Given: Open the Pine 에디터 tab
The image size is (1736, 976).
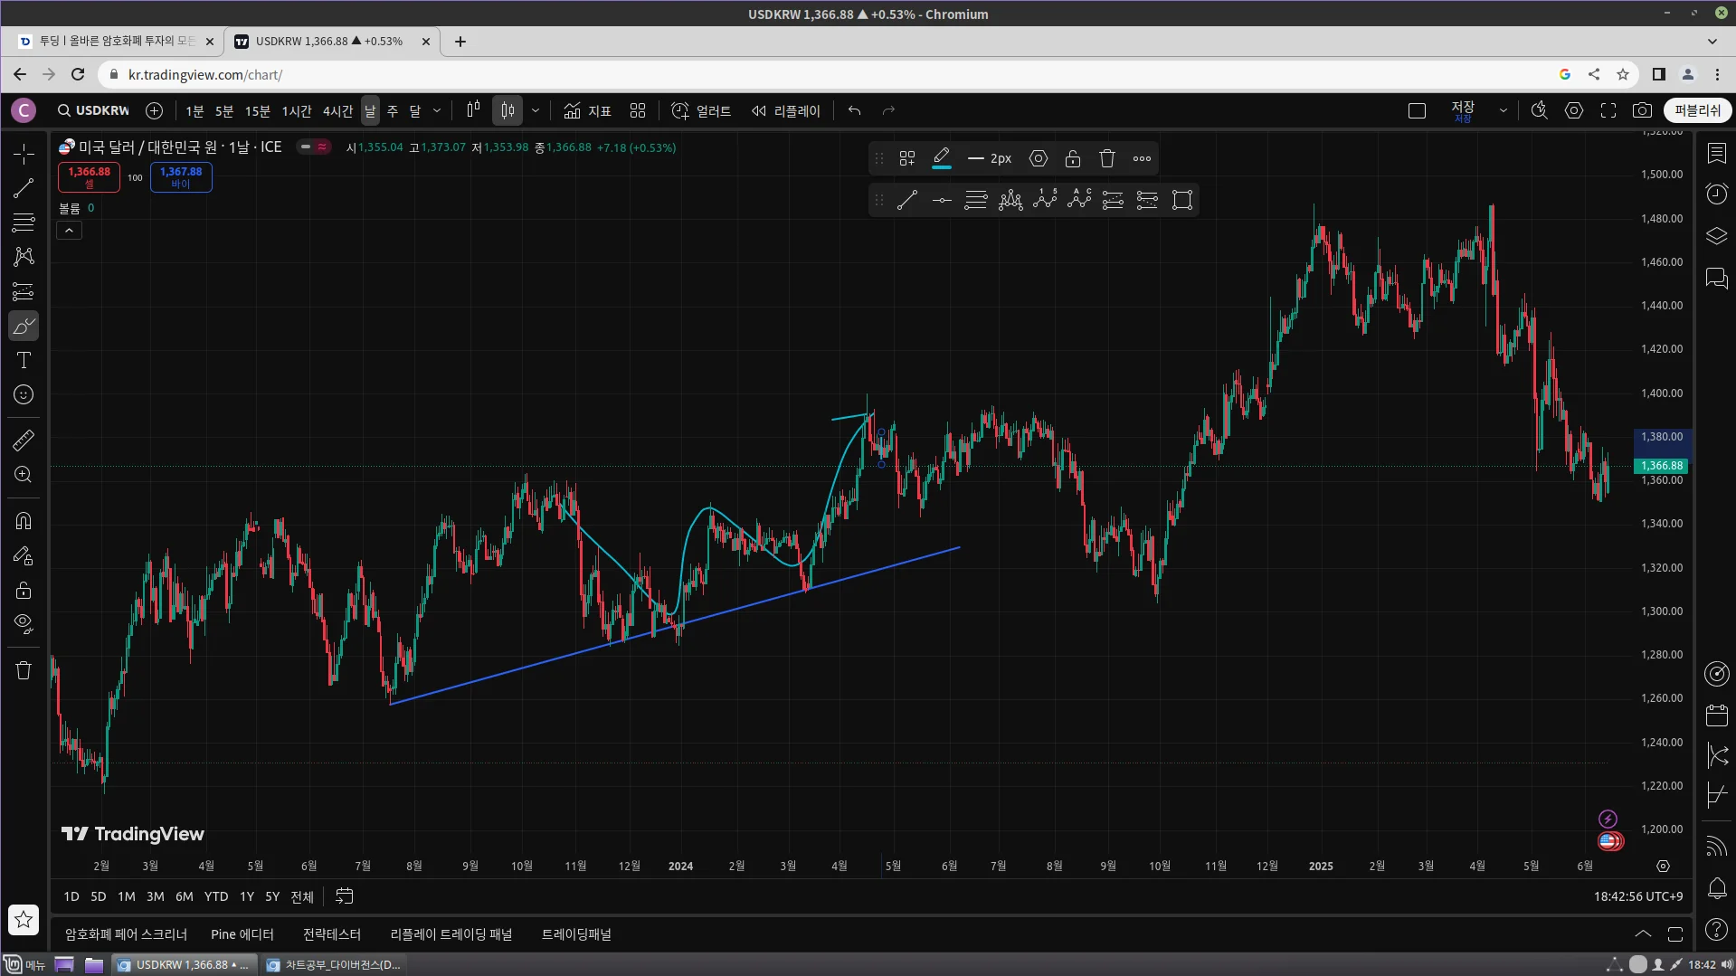Looking at the screenshot, I should click(x=242, y=934).
